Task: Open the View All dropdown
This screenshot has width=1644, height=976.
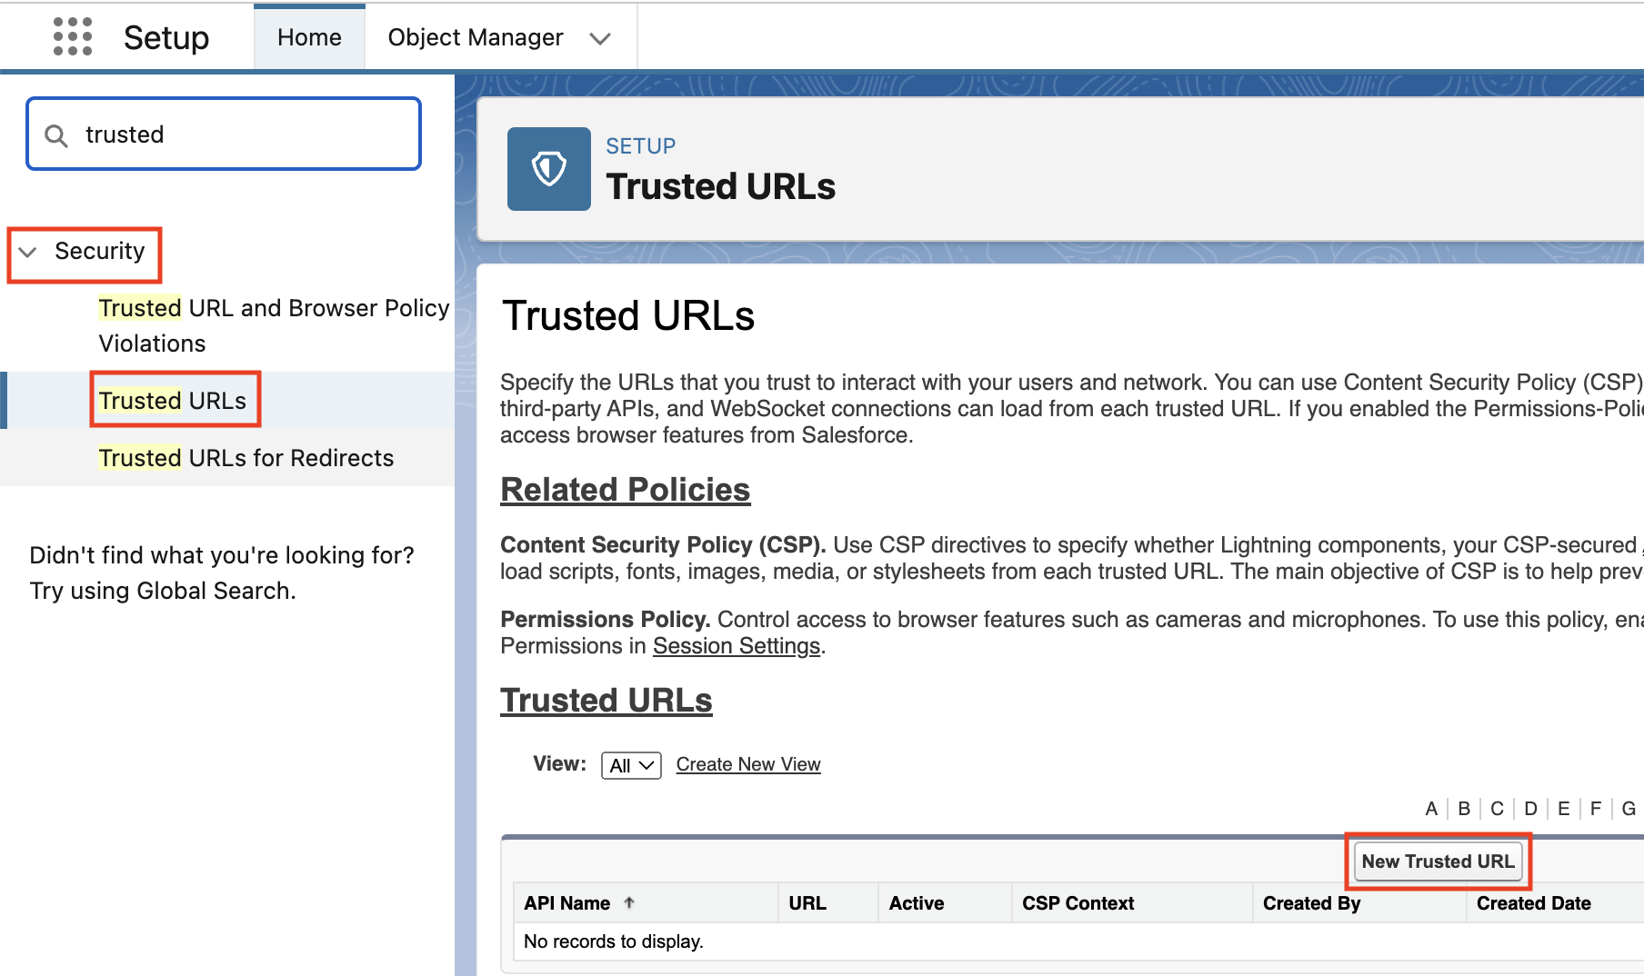Action: pos(631,765)
